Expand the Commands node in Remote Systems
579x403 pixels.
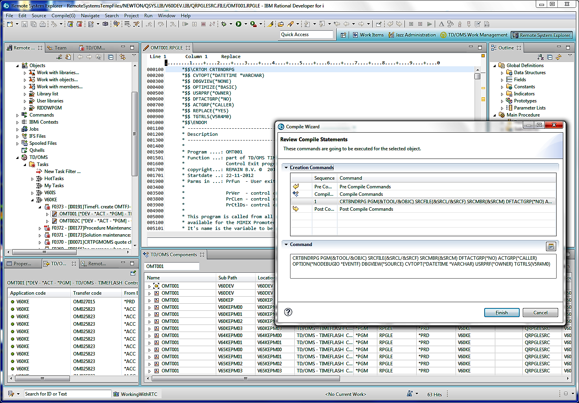coord(17,115)
